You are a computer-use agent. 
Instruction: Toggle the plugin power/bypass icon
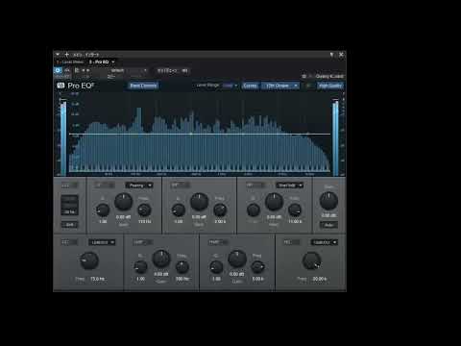click(x=58, y=70)
